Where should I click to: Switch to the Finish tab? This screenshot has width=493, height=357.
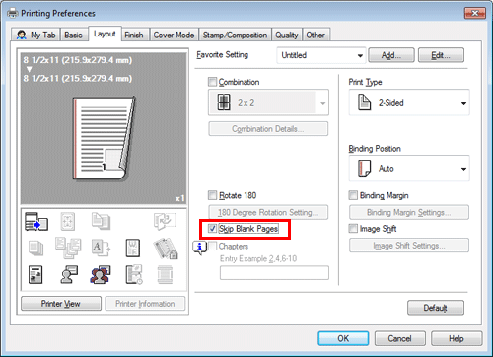coord(134,35)
